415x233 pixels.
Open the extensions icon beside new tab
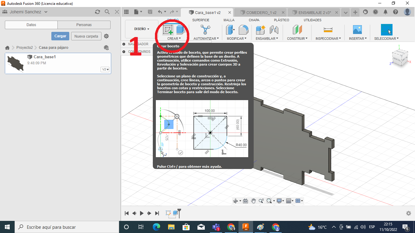pos(365,12)
